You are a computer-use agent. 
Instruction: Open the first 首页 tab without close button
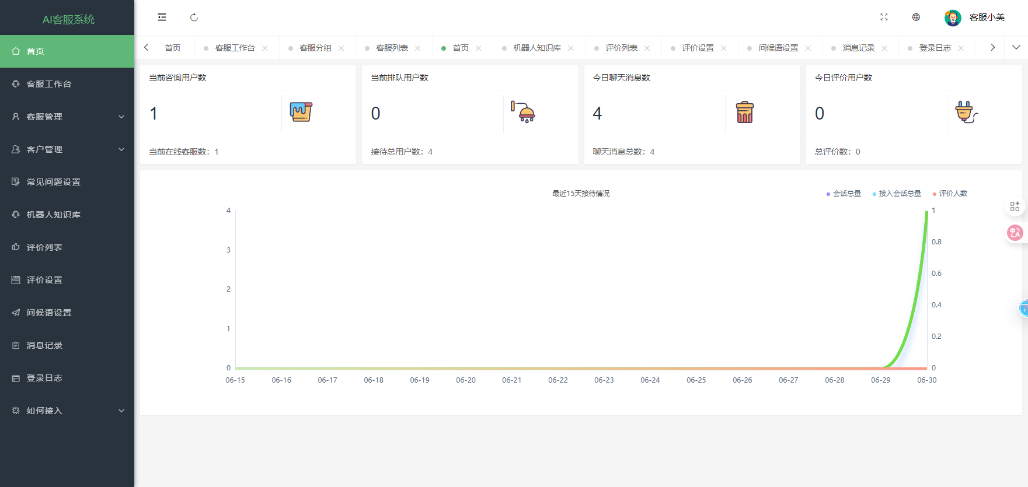pyautogui.click(x=173, y=48)
